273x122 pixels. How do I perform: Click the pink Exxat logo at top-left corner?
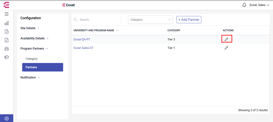(x=6, y=5)
